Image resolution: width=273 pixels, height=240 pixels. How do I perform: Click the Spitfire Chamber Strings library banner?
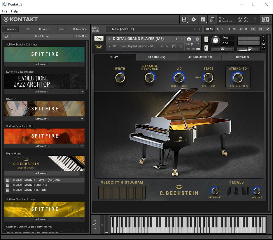(x=44, y=209)
